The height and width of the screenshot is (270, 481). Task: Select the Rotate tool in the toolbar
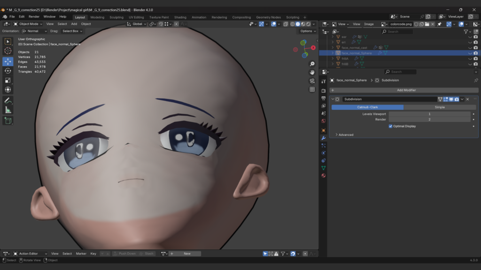click(x=8, y=71)
